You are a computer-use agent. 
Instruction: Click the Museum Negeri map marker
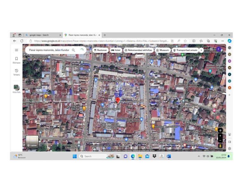coord(210,71)
